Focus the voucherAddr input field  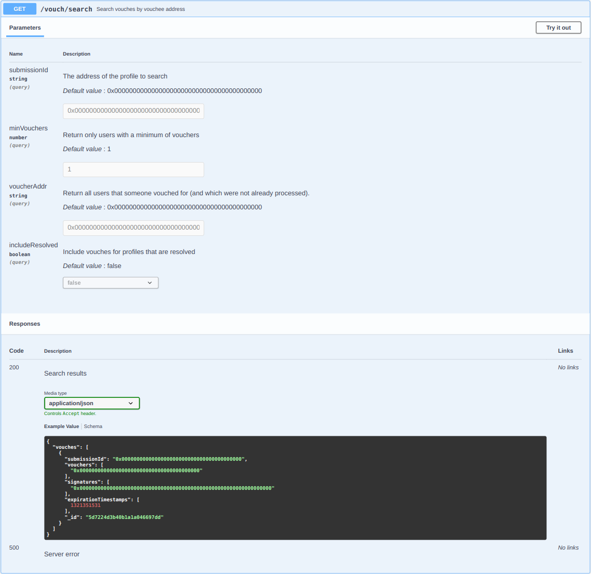[x=133, y=228]
